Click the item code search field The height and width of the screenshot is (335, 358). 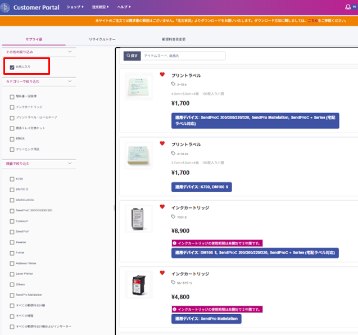click(183, 56)
